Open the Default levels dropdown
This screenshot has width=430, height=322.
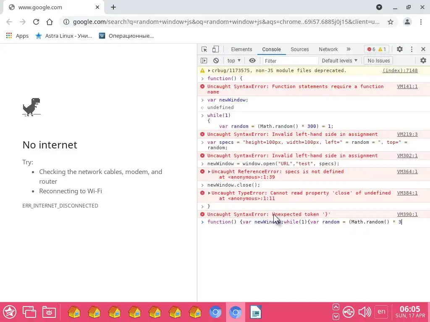(x=339, y=60)
